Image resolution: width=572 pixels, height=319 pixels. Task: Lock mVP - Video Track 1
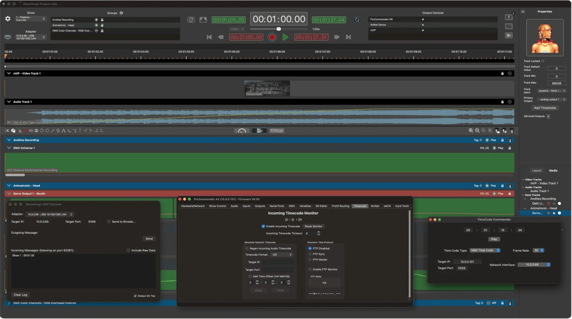(503, 74)
